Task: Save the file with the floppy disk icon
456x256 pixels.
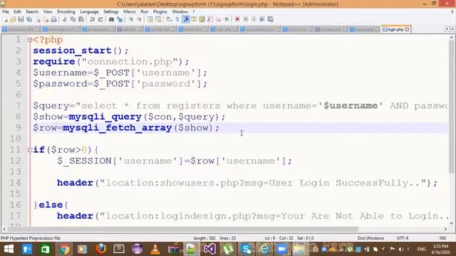Action: coord(21,19)
